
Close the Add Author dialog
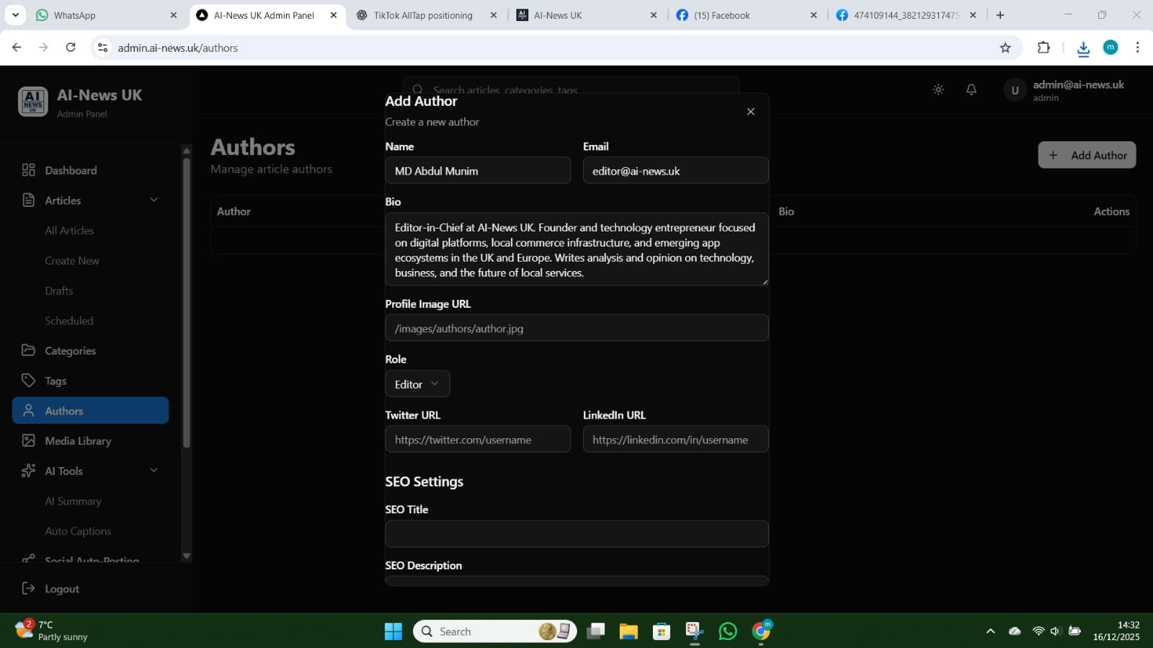point(750,112)
